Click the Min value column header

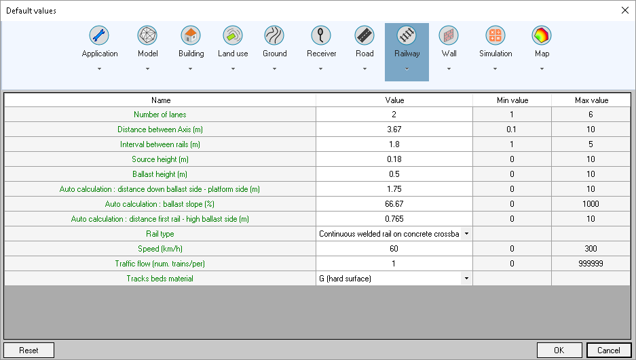pyautogui.click(x=512, y=100)
